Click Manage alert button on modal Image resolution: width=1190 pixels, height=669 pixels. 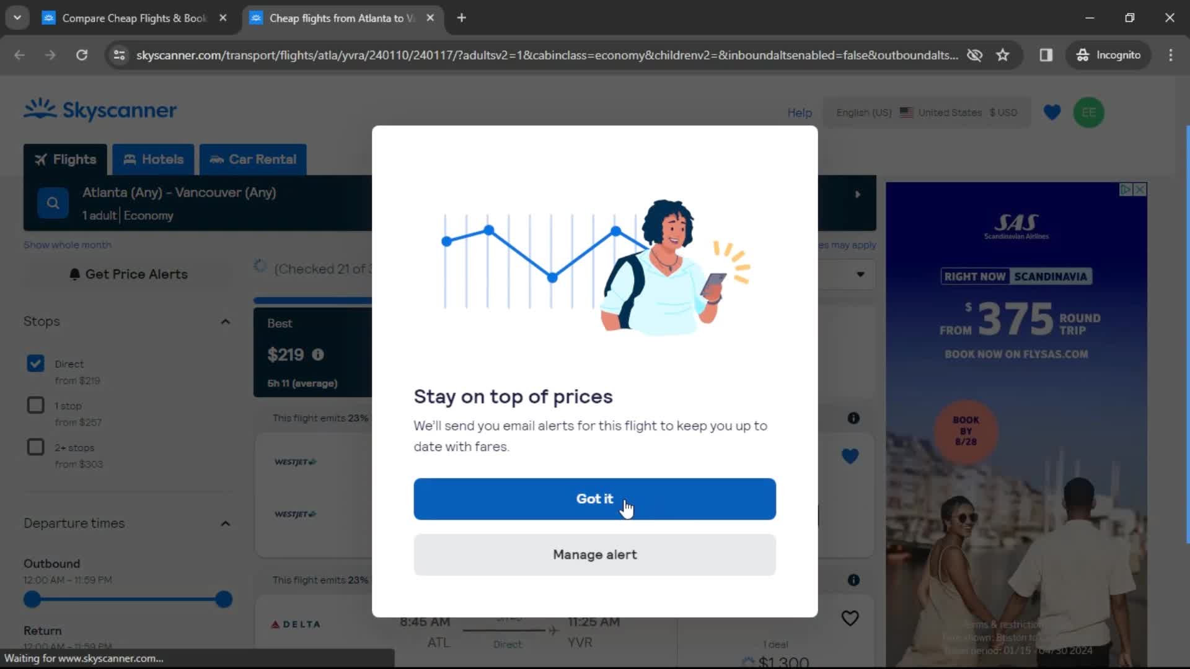point(595,554)
